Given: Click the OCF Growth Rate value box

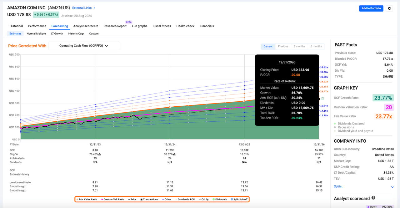Looking at the screenshot, I should pyautogui.click(x=383, y=98).
